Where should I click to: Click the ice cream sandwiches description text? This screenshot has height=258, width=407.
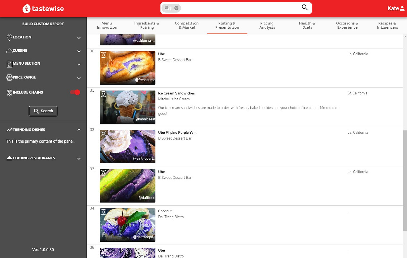(248, 111)
